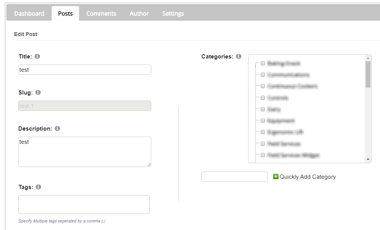Focus the quick add category name field
The height and width of the screenshot is (230, 380).
[234, 177]
